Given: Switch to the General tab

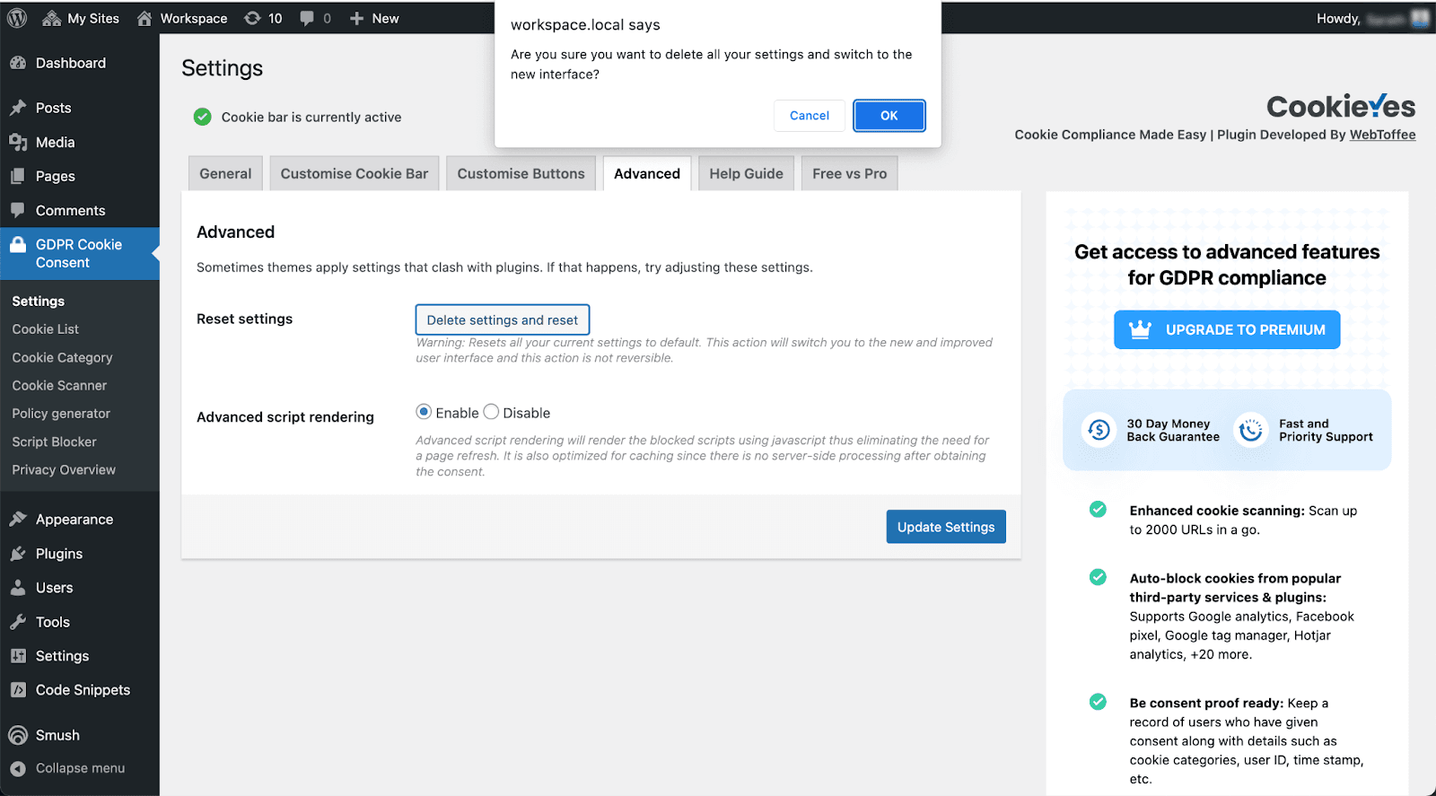Looking at the screenshot, I should click(225, 174).
